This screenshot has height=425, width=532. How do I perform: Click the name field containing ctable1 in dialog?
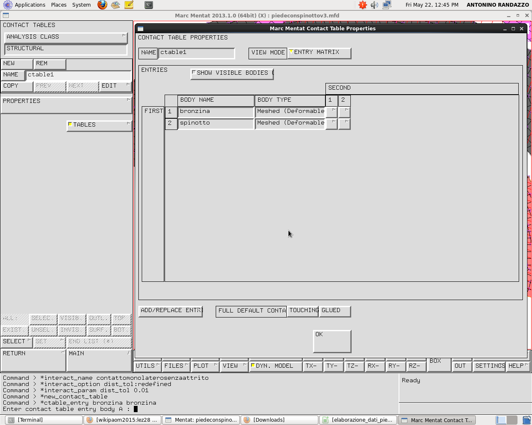[x=196, y=53]
